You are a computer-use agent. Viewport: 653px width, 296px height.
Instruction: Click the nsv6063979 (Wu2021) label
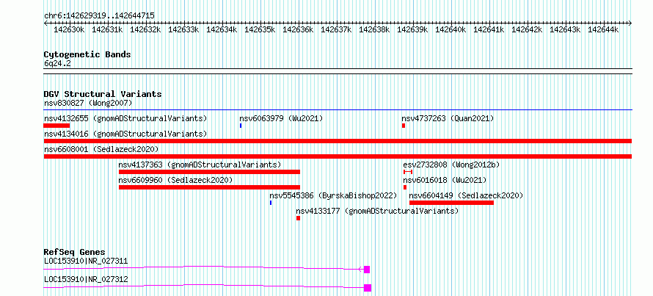(x=281, y=118)
